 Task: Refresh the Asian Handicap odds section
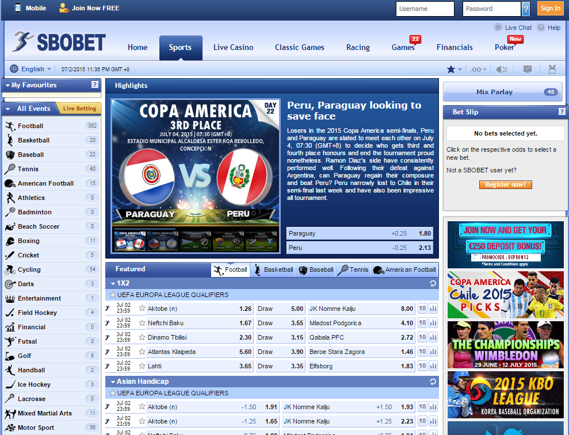pos(433,382)
